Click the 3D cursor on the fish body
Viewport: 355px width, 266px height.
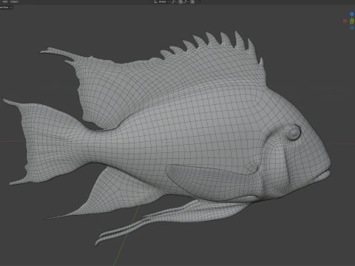[x=166, y=143]
